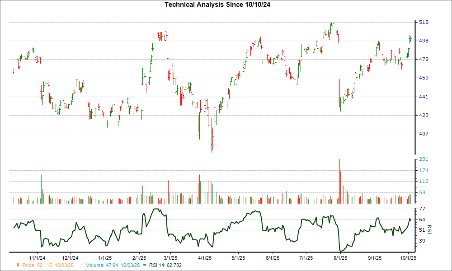Click the 518 price axis label

click(x=424, y=22)
